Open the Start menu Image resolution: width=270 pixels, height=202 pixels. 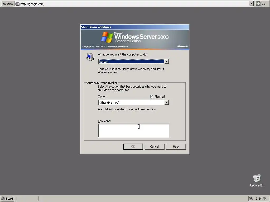coord(7,199)
